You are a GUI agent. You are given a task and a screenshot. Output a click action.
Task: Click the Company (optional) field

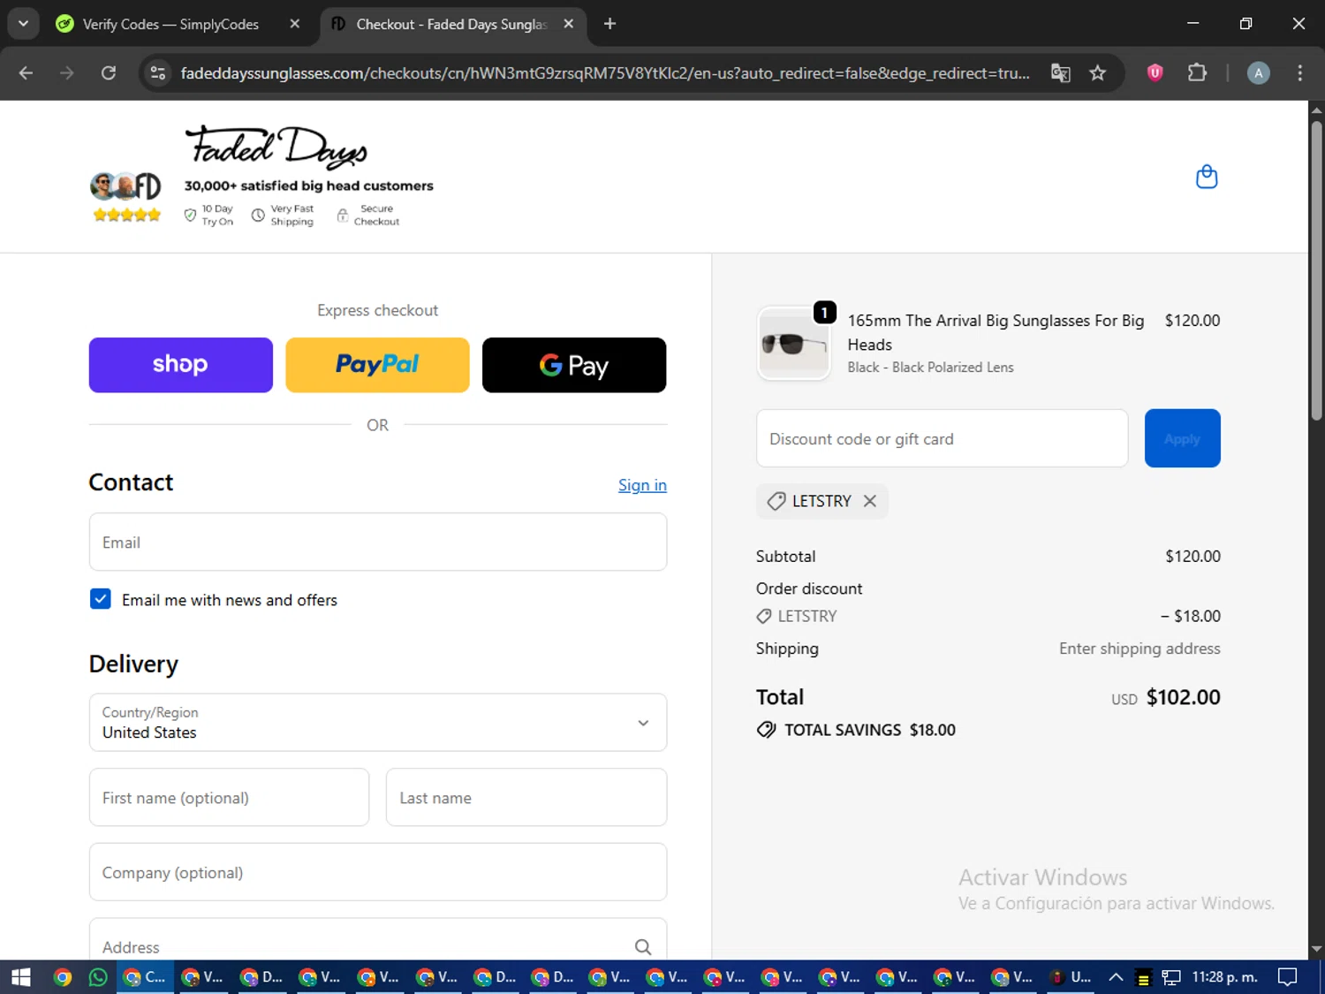click(378, 872)
